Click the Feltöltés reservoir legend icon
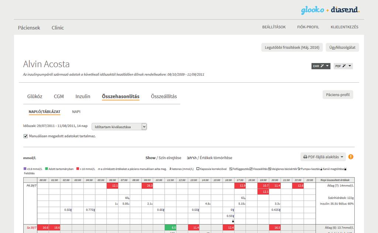Viewport: 378px width, 233px height. click(346, 169)
